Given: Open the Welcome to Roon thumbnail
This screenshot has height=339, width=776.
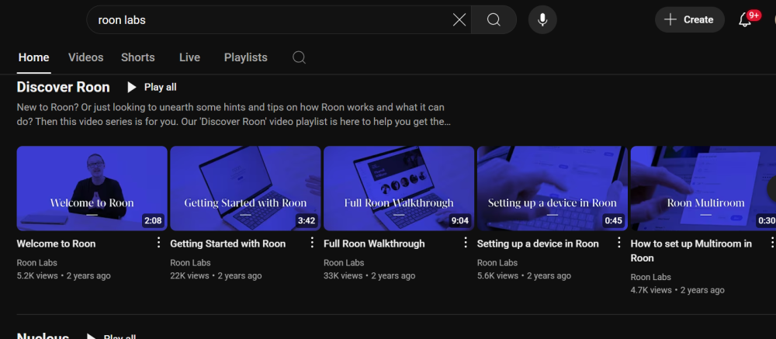Looking at the screenshot, I should (92, 188).
